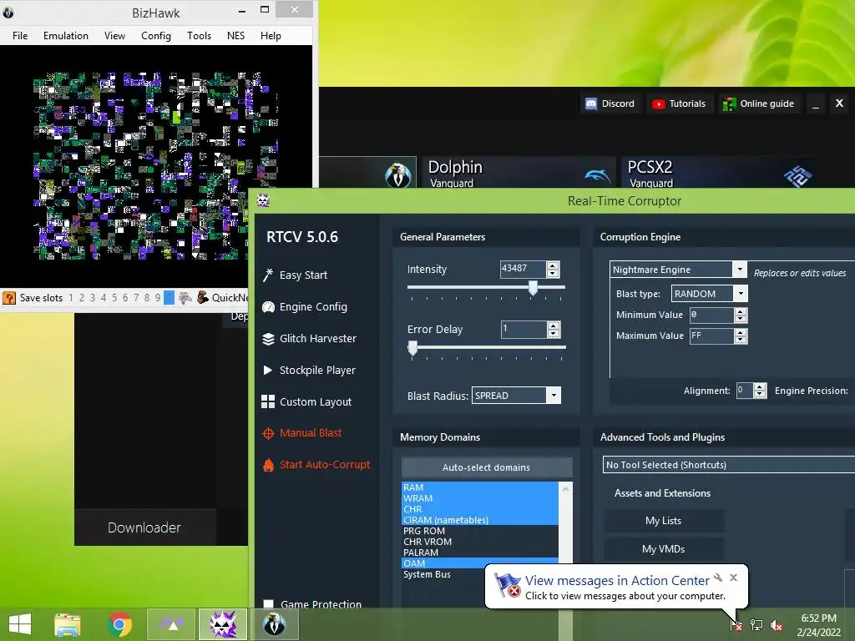The width and height of the screenshot is (855, 641).
Task: Open the My VMDs button
Action: click(x=664, y=549)
